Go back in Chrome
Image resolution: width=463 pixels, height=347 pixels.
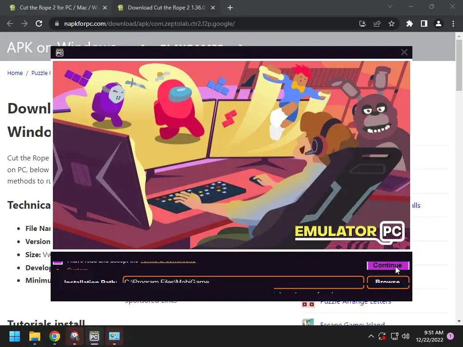point(10,23)
